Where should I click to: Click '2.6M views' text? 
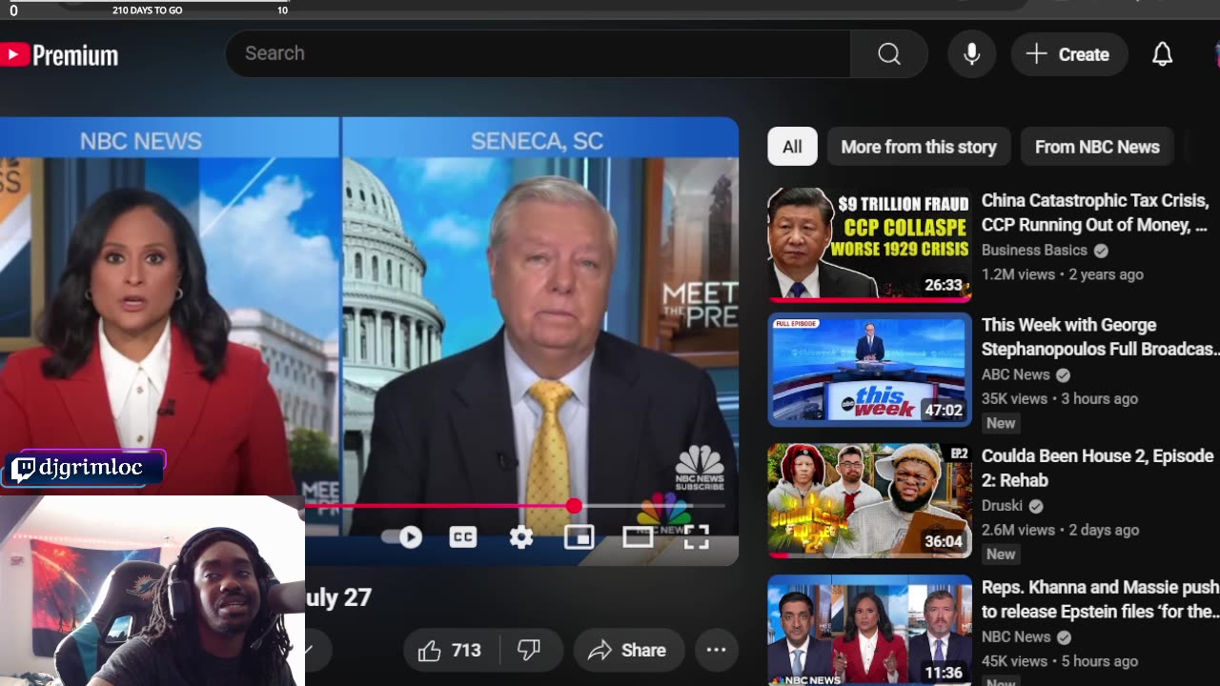(1019, 530)
